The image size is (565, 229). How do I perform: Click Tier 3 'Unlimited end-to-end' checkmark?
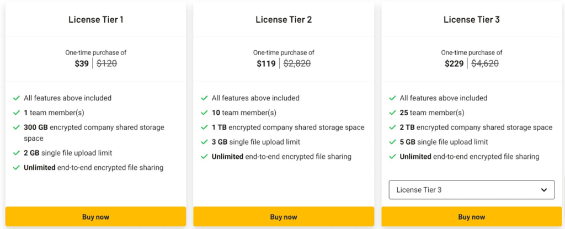point(393,157)
